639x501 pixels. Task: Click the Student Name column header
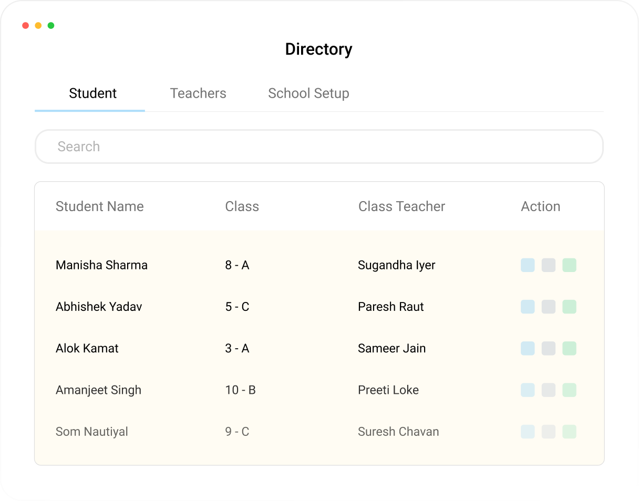click(x=99, y=206)
